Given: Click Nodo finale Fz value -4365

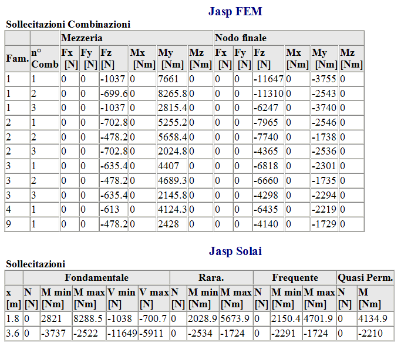Looking at the screenshot, I should pos(266,151).
